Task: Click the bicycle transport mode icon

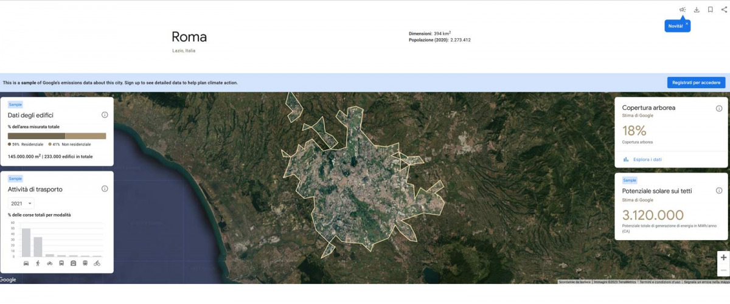Action: 97,263
